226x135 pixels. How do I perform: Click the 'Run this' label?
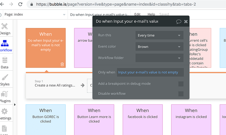pos(104,35)
